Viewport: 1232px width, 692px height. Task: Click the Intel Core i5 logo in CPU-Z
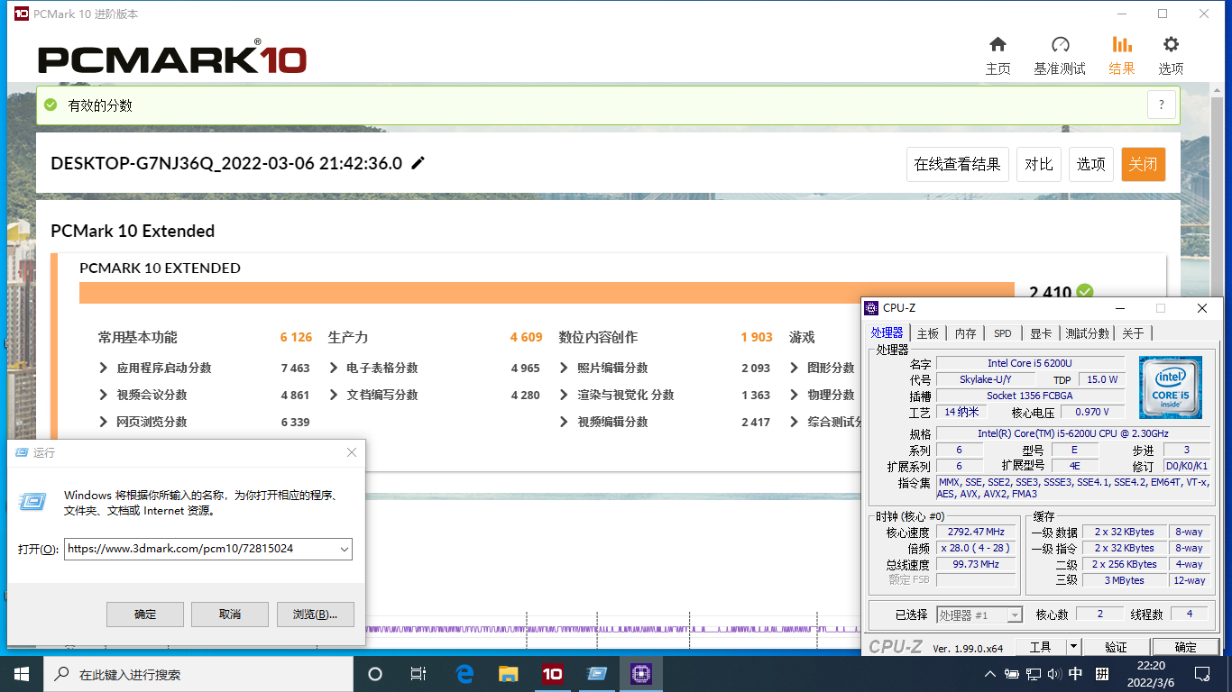pos(1170,387)
